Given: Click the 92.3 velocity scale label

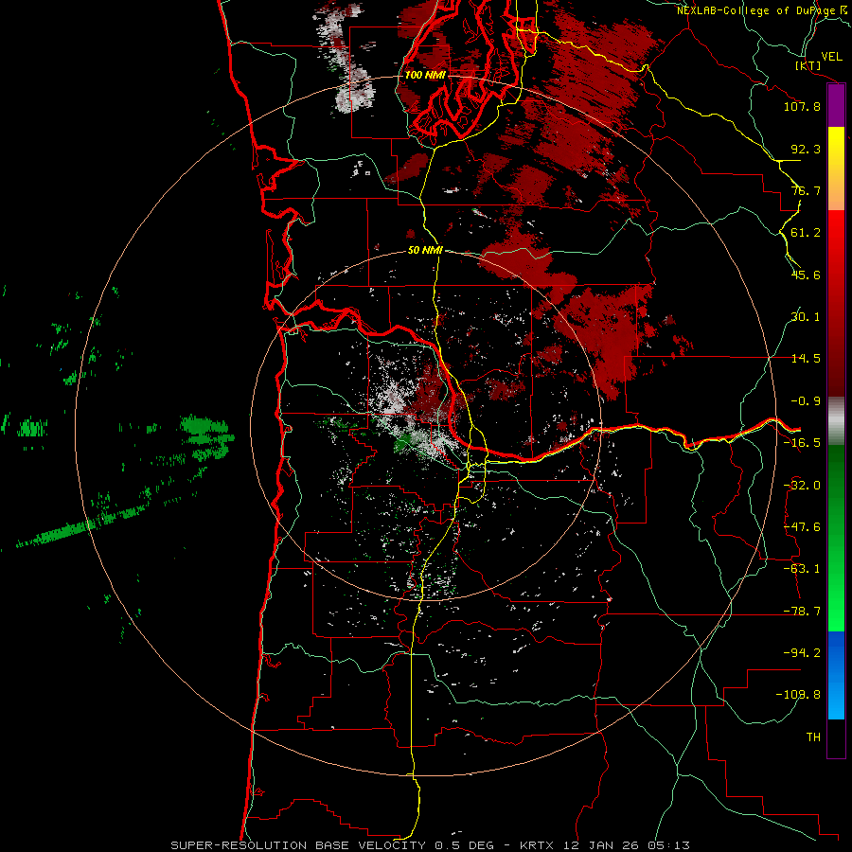Looking at the screenshot, I should click(x=806, y=149).
